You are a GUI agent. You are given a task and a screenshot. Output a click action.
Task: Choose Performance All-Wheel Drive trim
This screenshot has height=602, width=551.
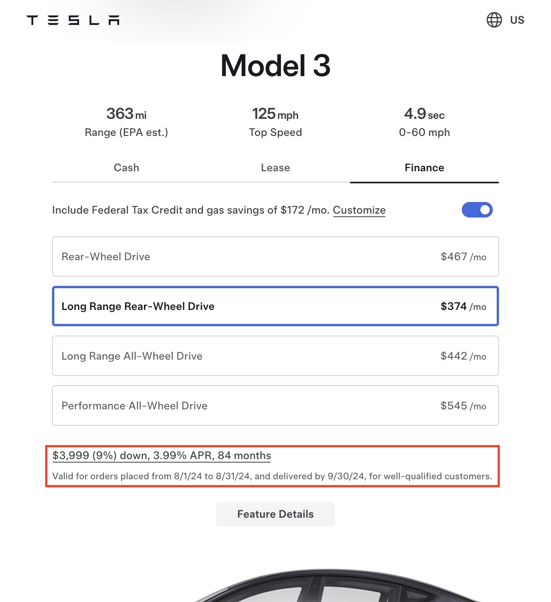[275, 405]
